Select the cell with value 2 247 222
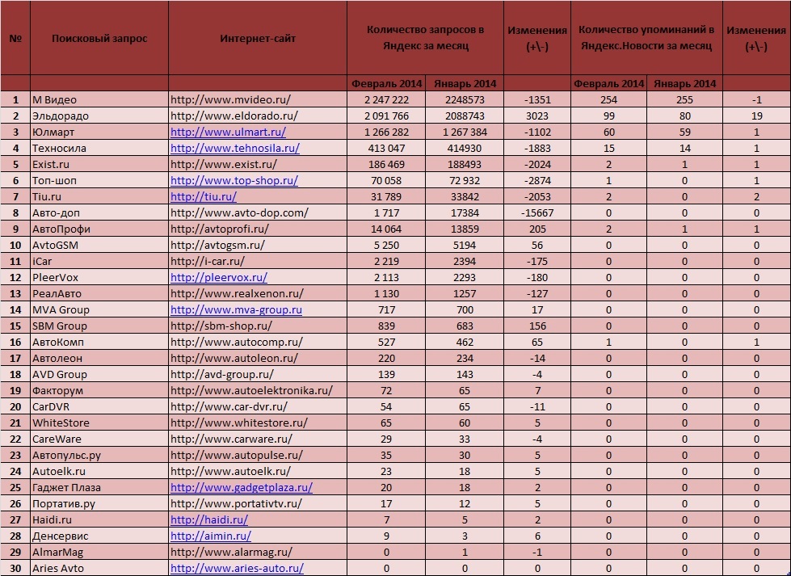791x576 pixels. tap(386, 100)
